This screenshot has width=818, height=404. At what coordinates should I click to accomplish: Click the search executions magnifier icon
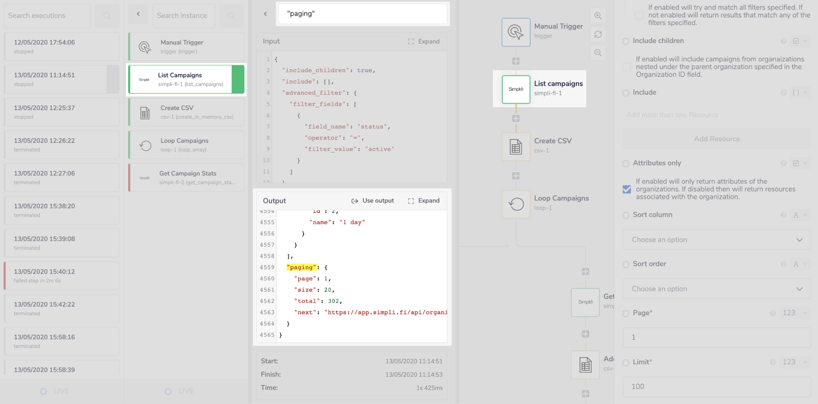pyautogui.click(x=106, y=16)
